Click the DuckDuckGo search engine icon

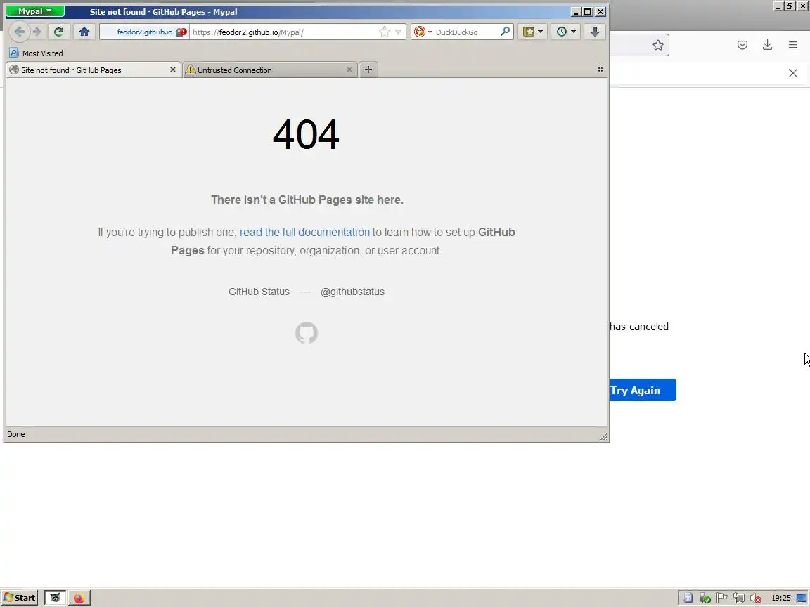pos(420,32)
